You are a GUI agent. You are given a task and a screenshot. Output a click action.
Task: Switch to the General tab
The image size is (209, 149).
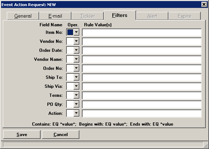[23, 16]
